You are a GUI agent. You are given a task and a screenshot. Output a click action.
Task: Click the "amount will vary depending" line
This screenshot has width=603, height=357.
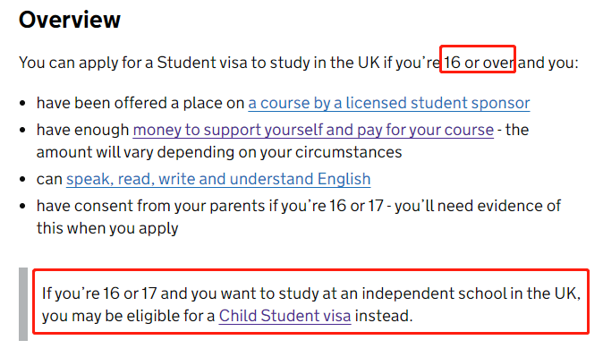[x=219, y=152]
